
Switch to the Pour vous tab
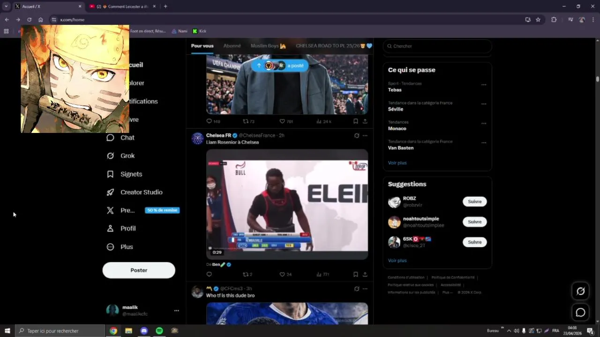(202, 46)
